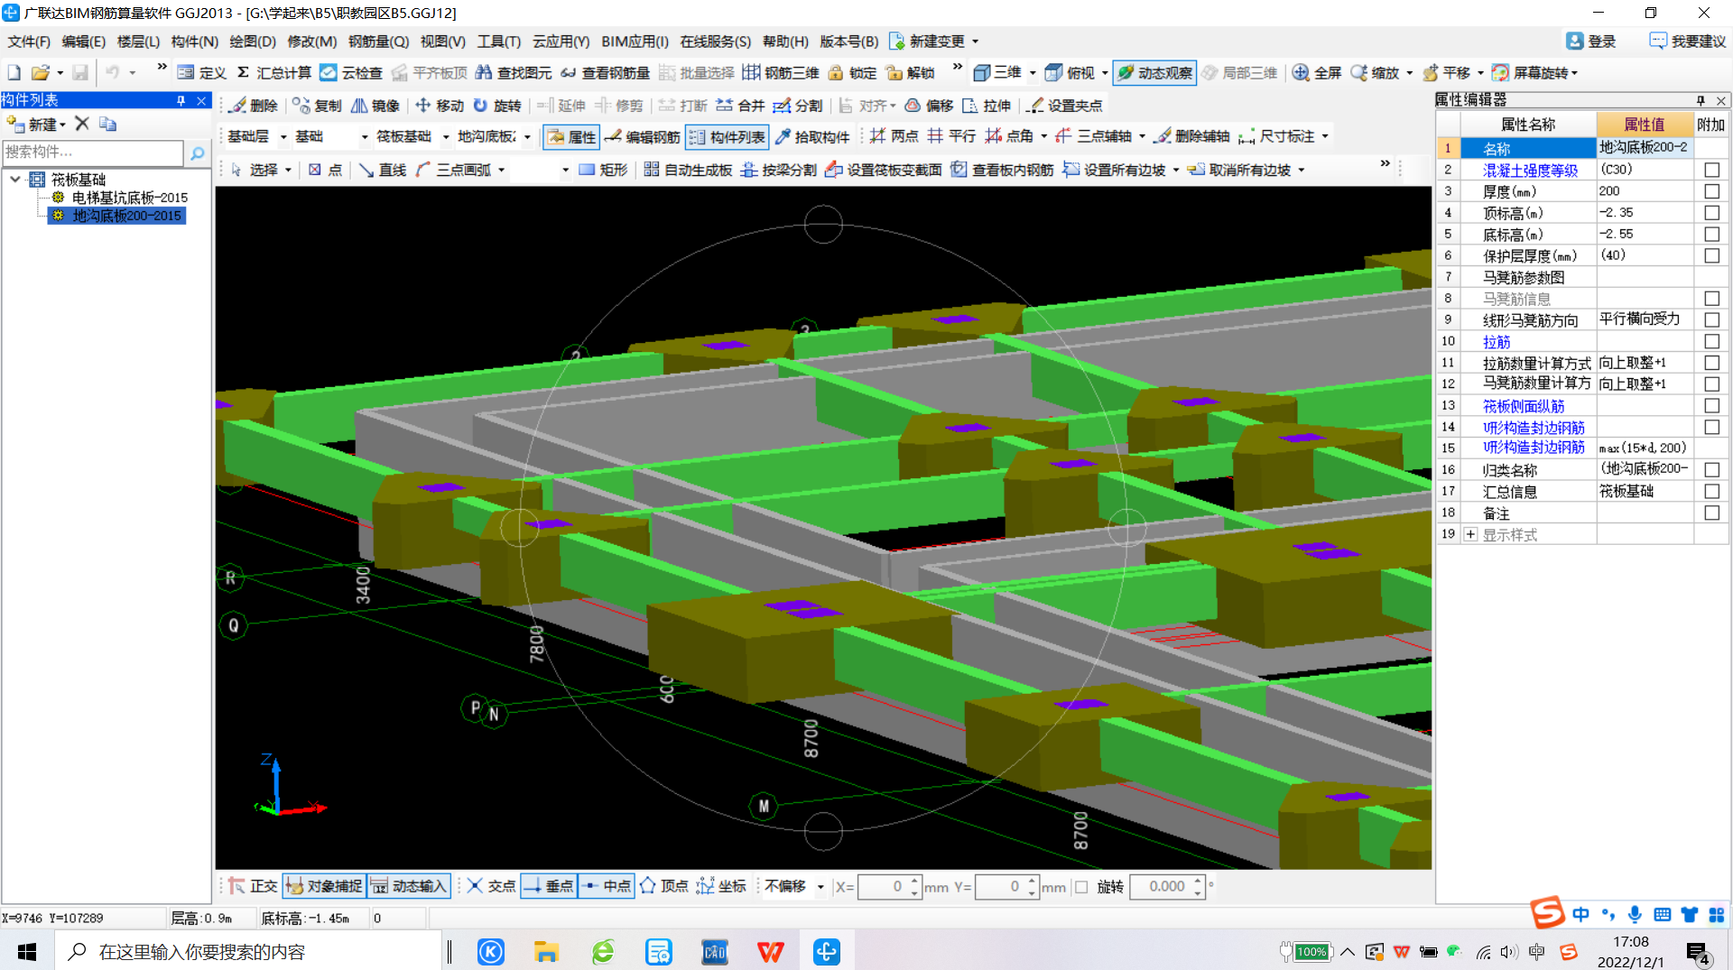1733x970 pixels.
Task: Select the 旋转 rotate tool
Action: pyautogui.click(x=497, y=106)
